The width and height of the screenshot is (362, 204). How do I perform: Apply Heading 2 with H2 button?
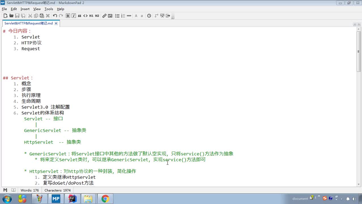coord(97,16)
